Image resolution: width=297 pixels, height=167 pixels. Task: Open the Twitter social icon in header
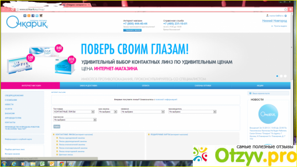click(37, 16)
